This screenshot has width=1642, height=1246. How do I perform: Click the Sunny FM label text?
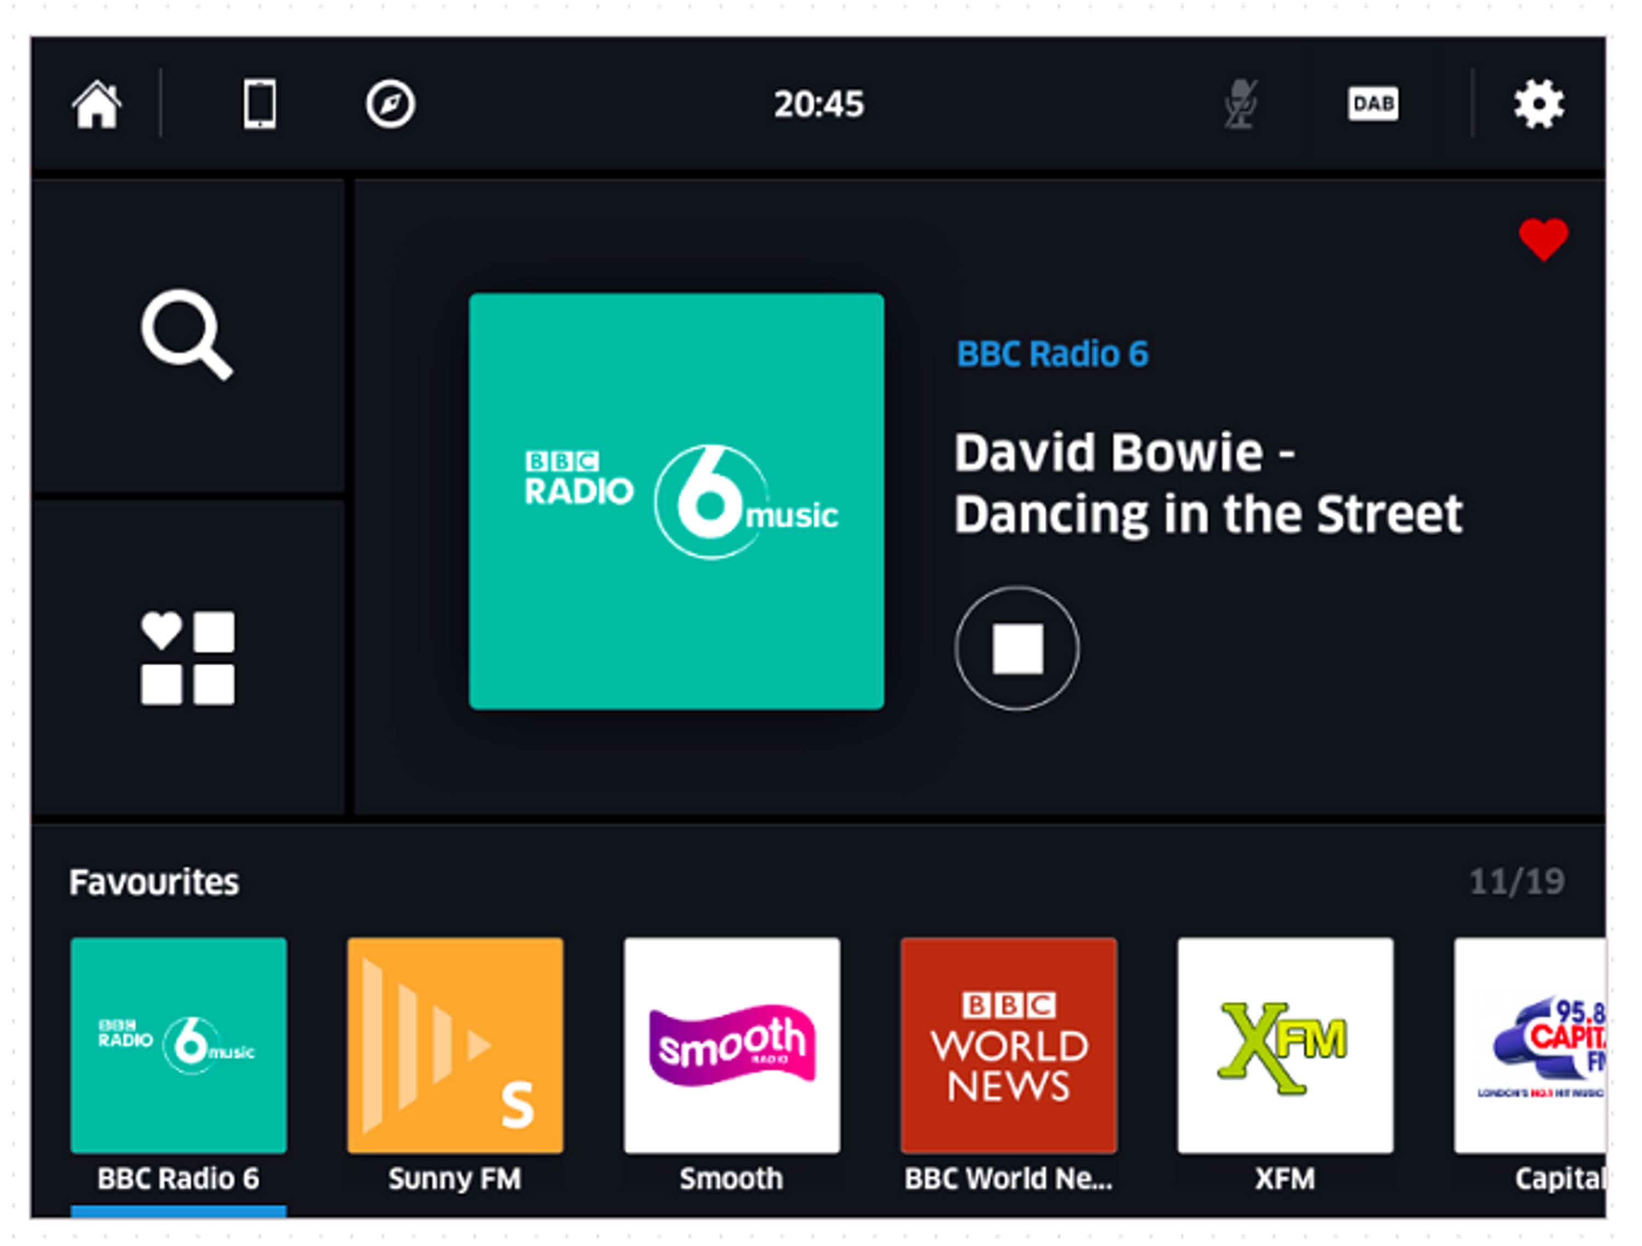[x=455, y=1179]
